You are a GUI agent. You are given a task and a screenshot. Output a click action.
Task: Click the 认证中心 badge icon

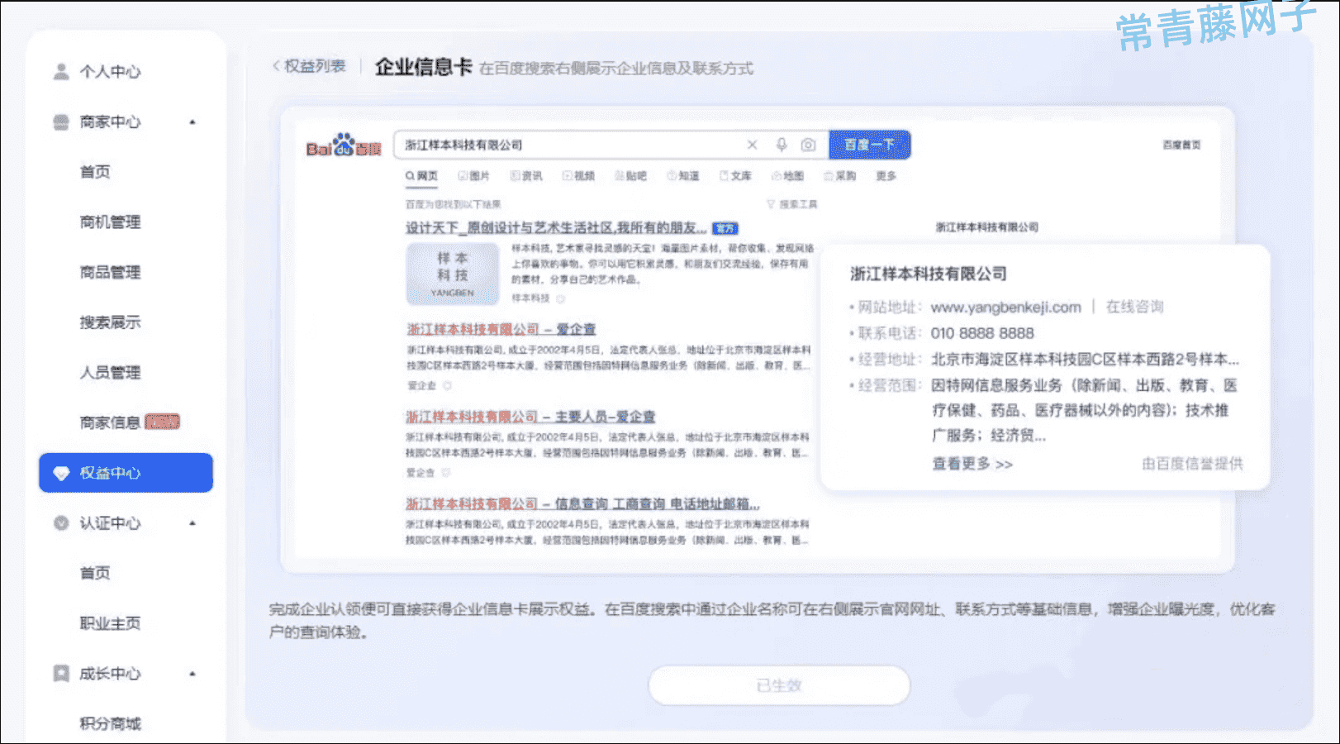[x=61, y=523]
